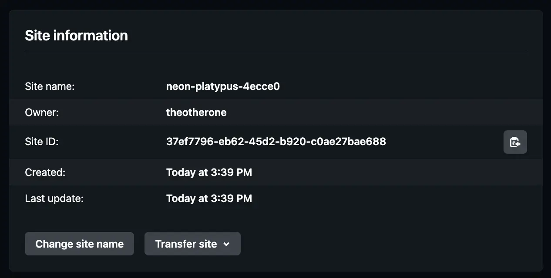The height and width of the screenshot is (278, 551).
Task: Click the "Change site name" button
Action: (79, 244)
